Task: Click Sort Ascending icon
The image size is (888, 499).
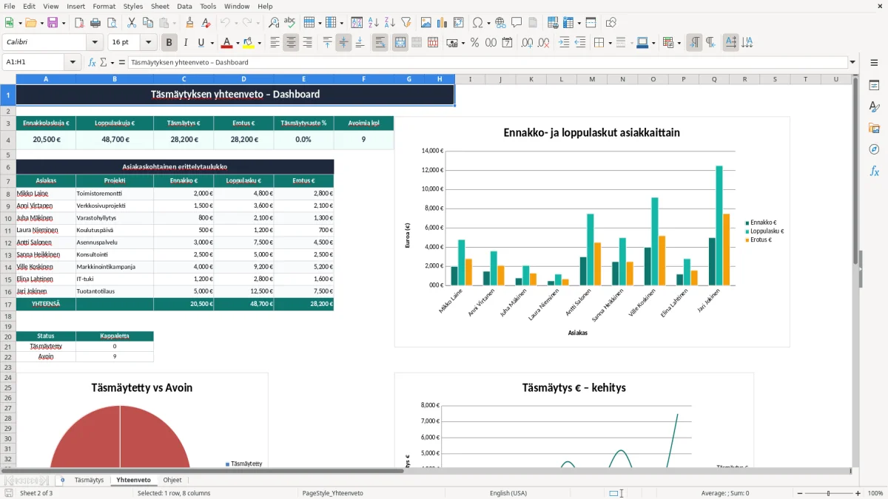Action: coord(374,23)
